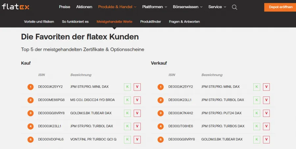The image size is (296, 149).
Task: Open the Fragen & Antworten tab
Action: (185, 22)
